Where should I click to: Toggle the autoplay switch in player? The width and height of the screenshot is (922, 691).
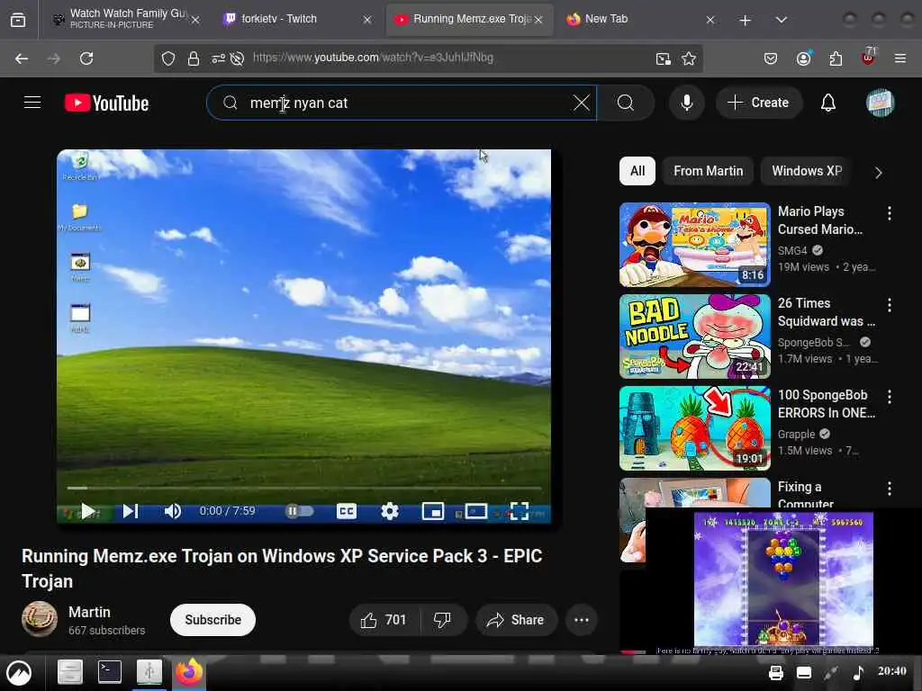click(x=299, y=511)
